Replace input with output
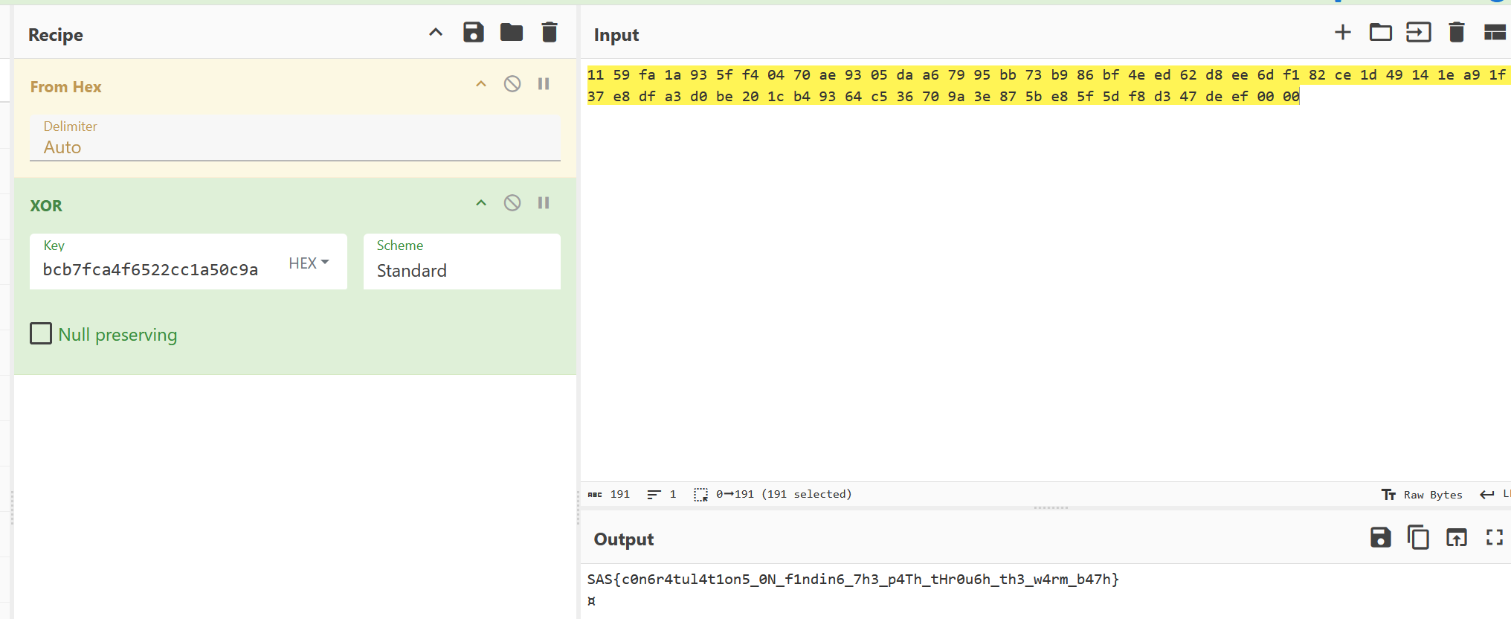 1456,537
